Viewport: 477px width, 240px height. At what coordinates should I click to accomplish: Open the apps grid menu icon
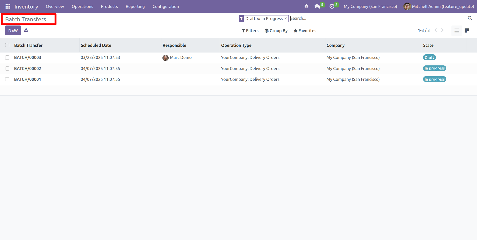click(8, 6)
